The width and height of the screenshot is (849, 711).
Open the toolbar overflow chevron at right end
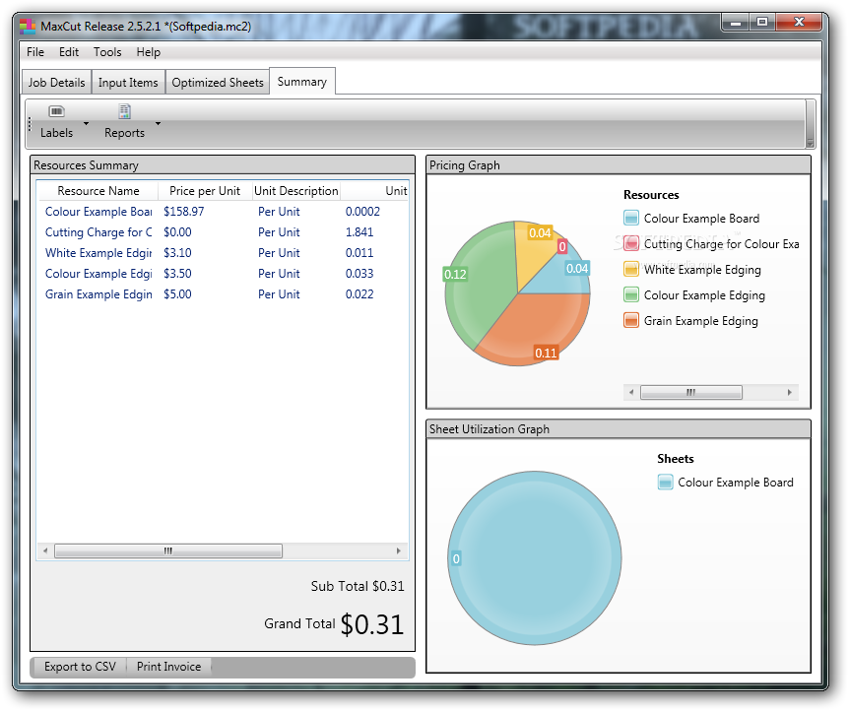810,143
